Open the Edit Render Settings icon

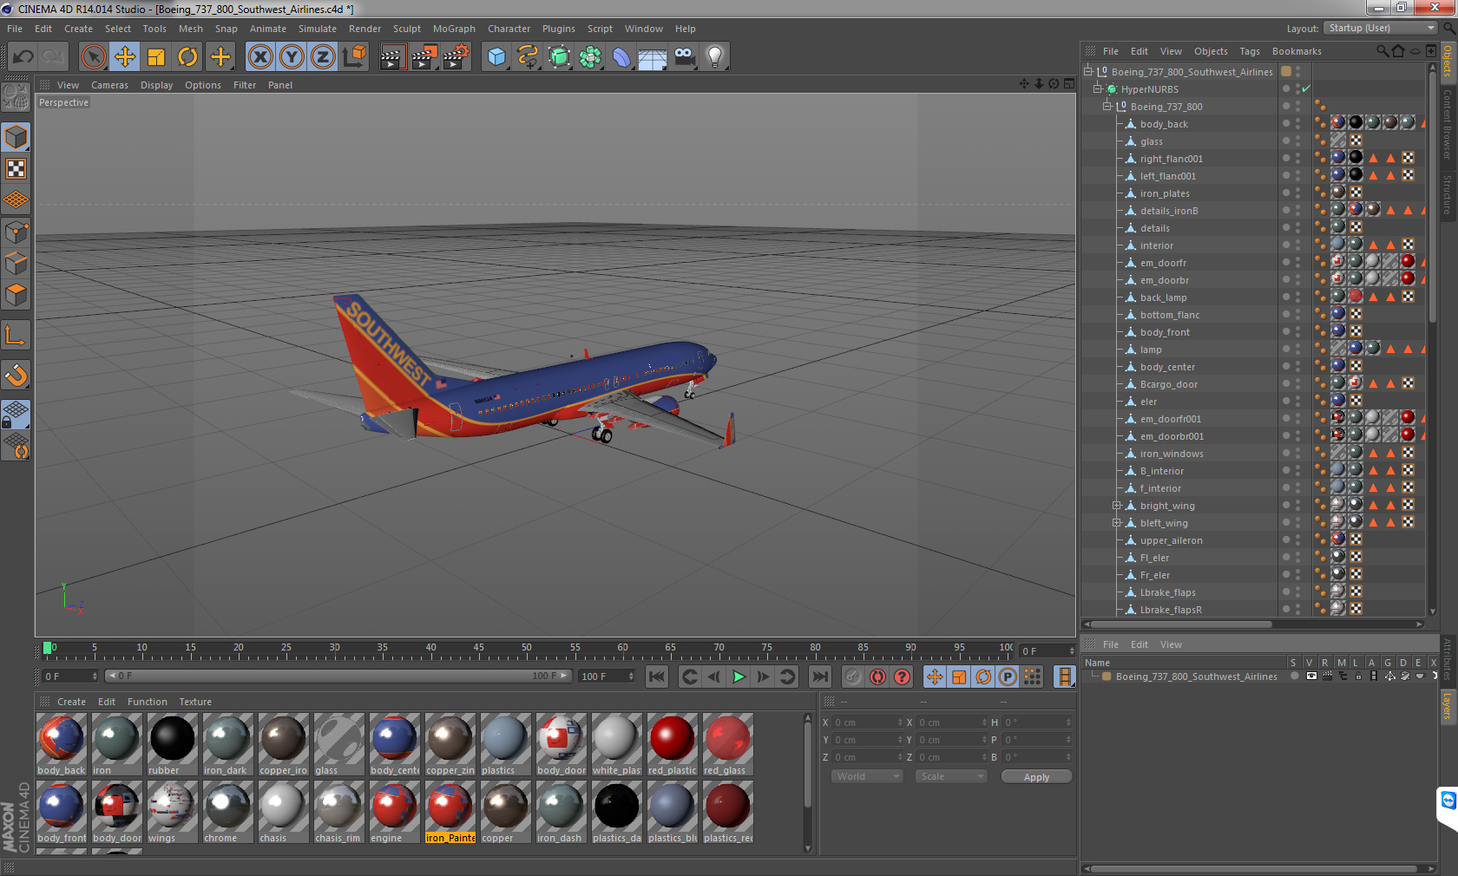click(456, 57)
